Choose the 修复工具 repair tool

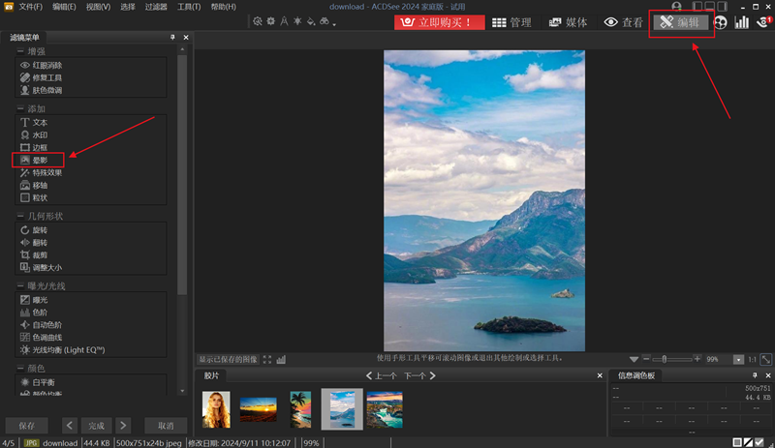(46, 78)
